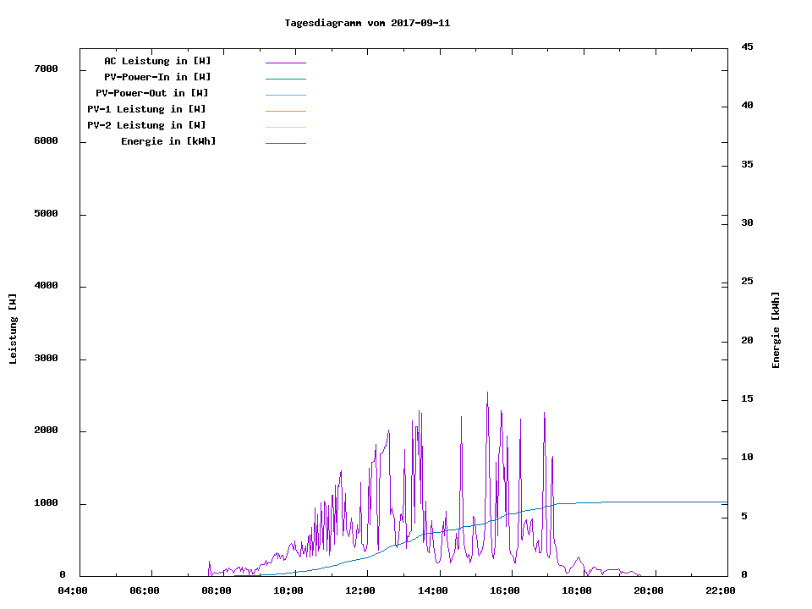Viewport: 812px width, 609px height.
Task: Click the 18:00 tick label on time axis
Action: [x=576, y=590]
